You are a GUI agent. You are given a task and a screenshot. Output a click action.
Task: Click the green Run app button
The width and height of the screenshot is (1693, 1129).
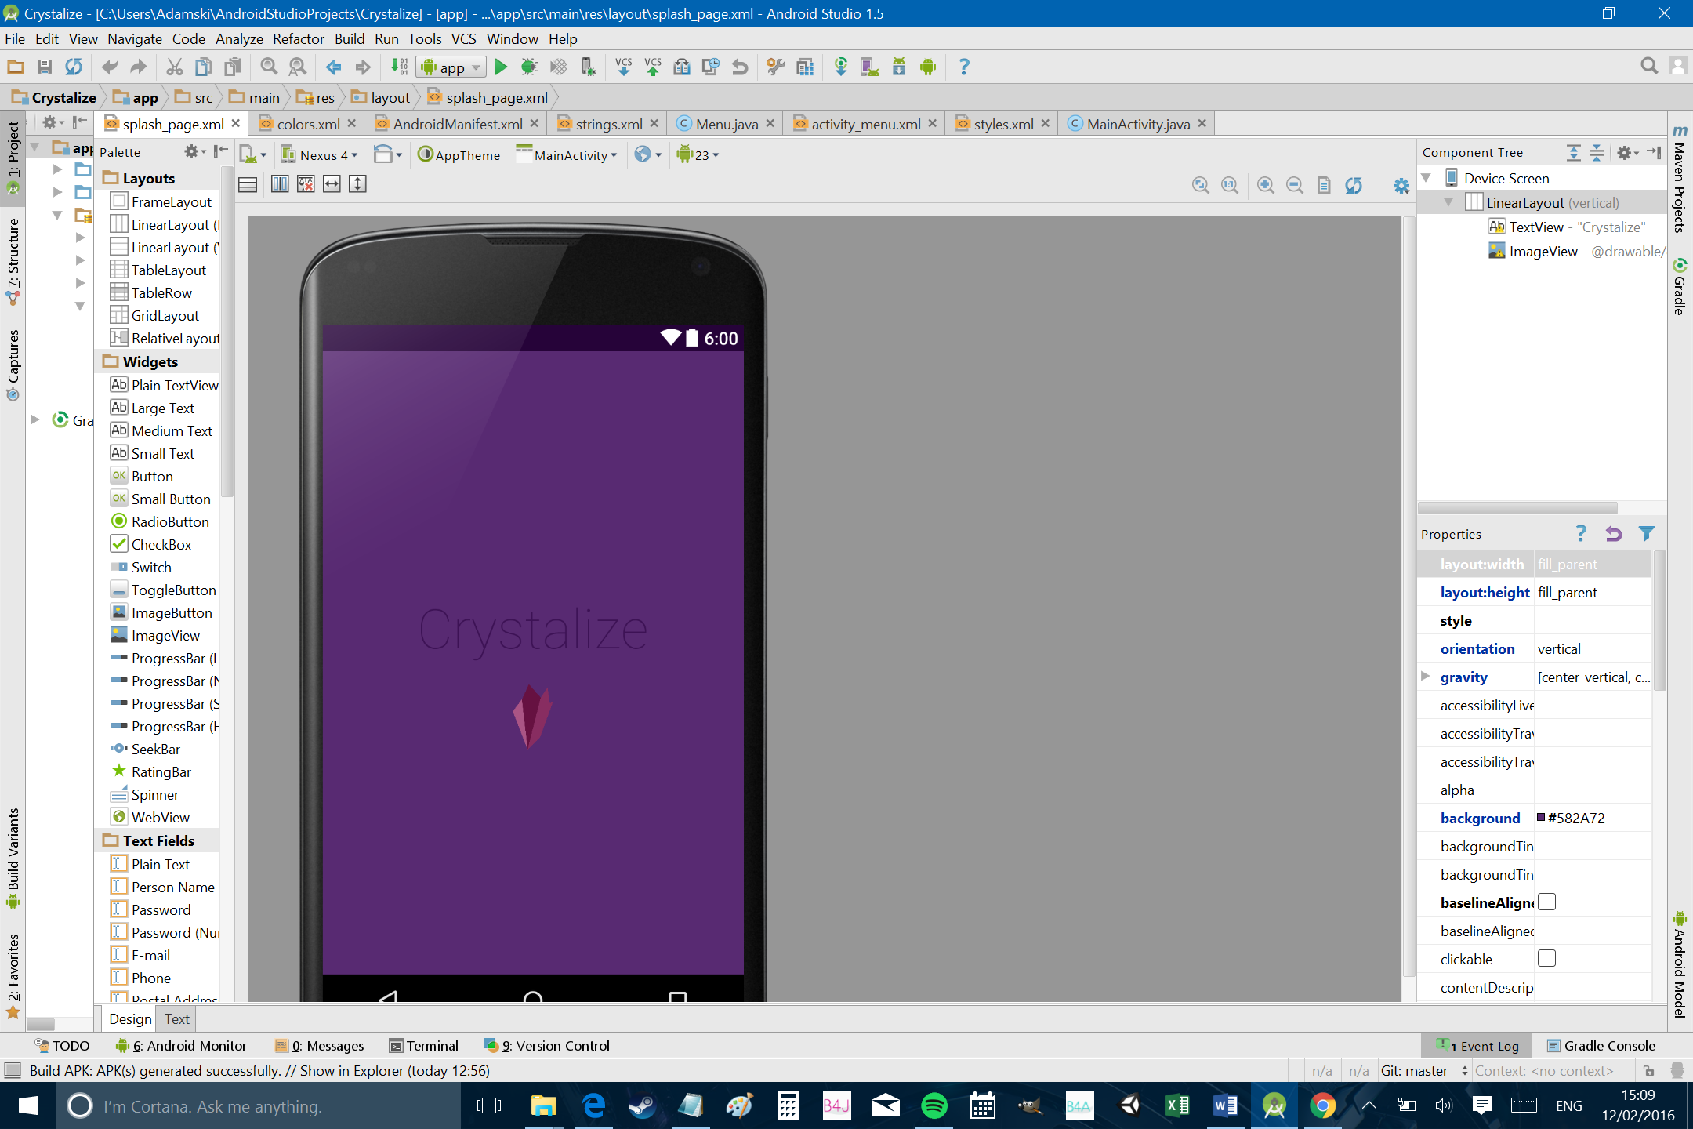click(x=501, y=67)
